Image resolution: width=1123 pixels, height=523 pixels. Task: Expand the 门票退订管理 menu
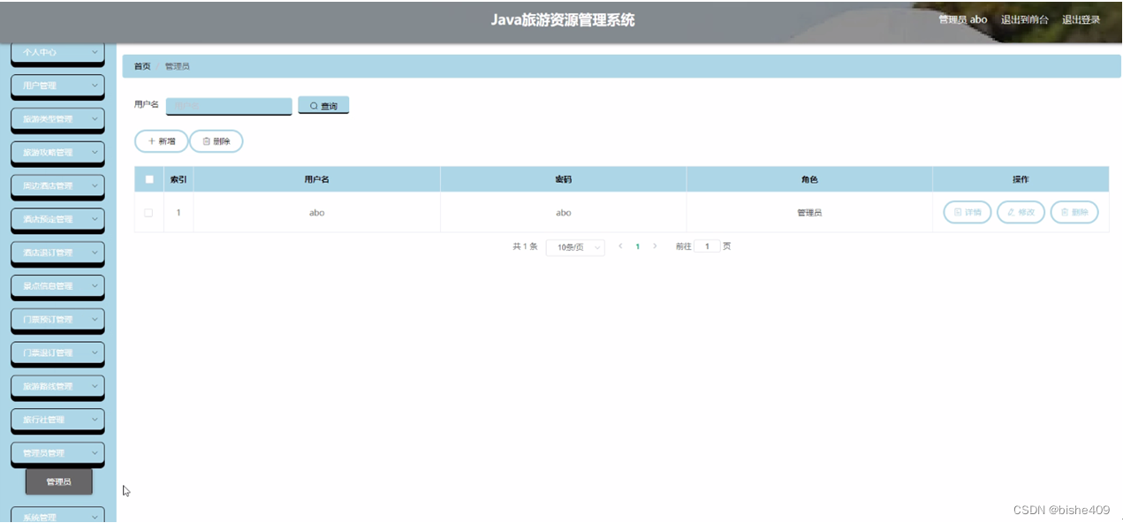coord(57,353)
